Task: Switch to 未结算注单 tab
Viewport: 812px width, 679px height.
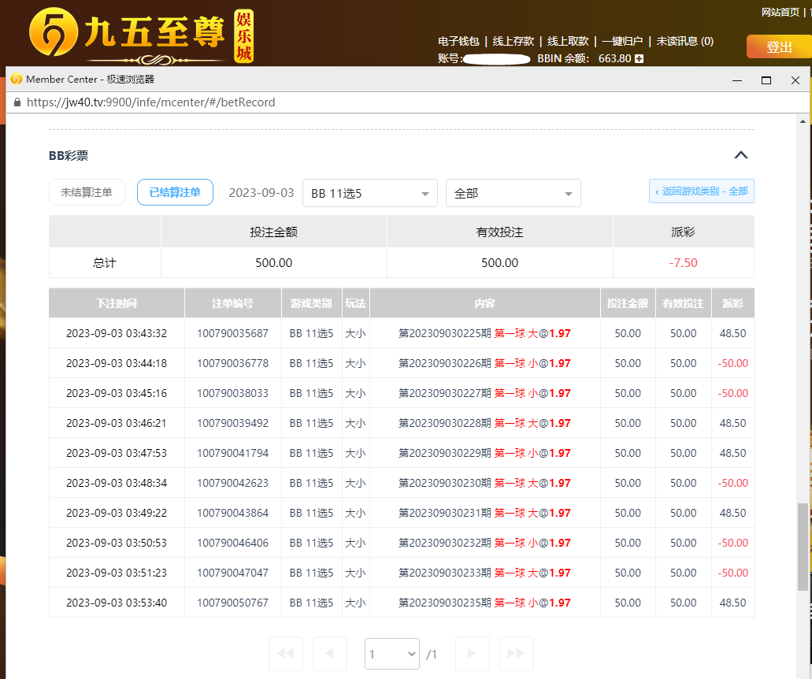Action: 87,192
